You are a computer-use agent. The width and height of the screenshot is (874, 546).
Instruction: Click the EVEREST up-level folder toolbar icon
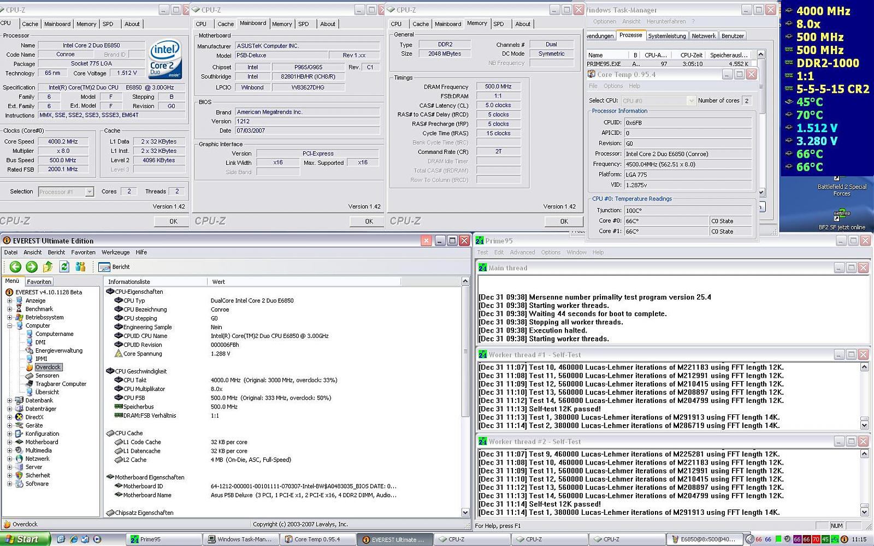[48, 266]
